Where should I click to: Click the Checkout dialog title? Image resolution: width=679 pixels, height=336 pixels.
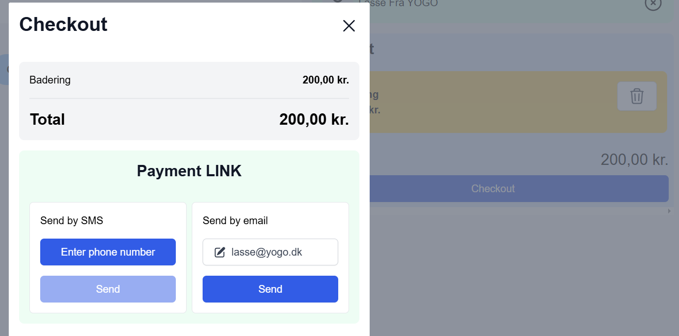click(63, 24)
